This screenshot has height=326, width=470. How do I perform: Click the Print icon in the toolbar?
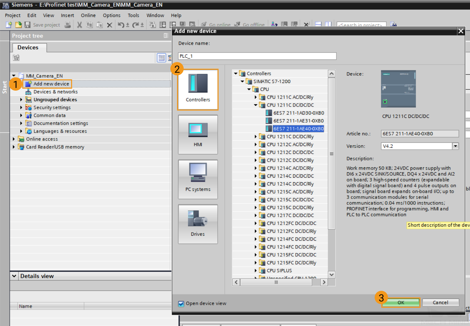click(x=67, y=25)
